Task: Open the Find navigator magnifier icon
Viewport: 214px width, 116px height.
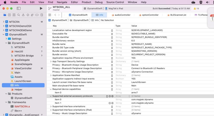Action: coord(18,15)
